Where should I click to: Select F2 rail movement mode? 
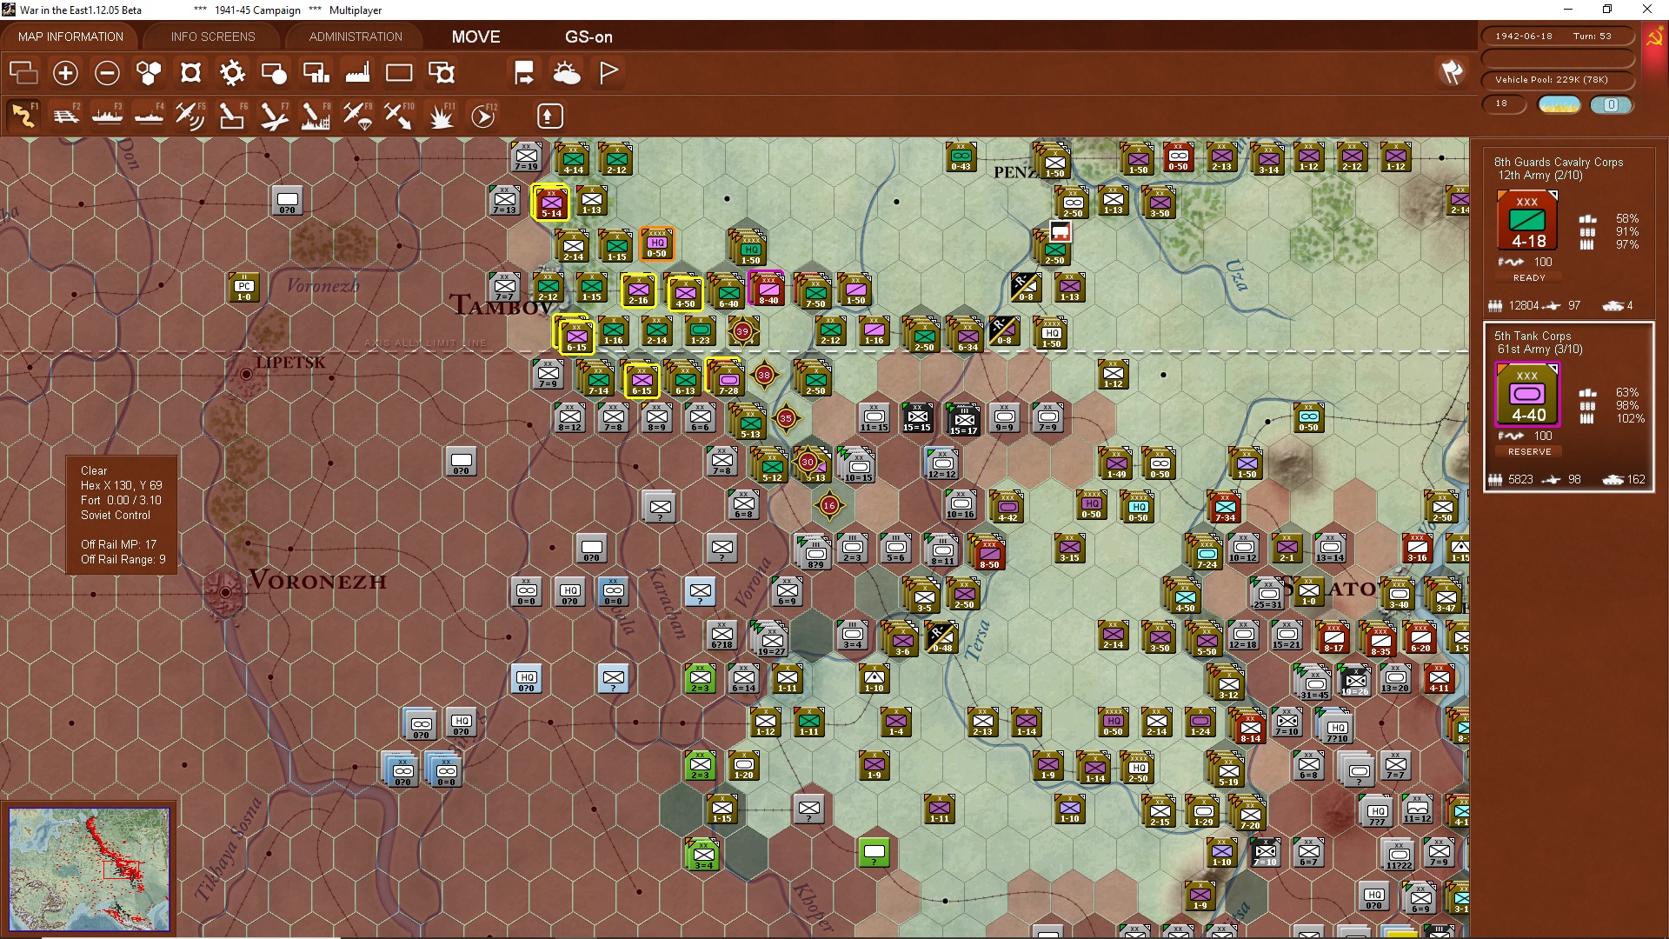(x=66, y=116)
